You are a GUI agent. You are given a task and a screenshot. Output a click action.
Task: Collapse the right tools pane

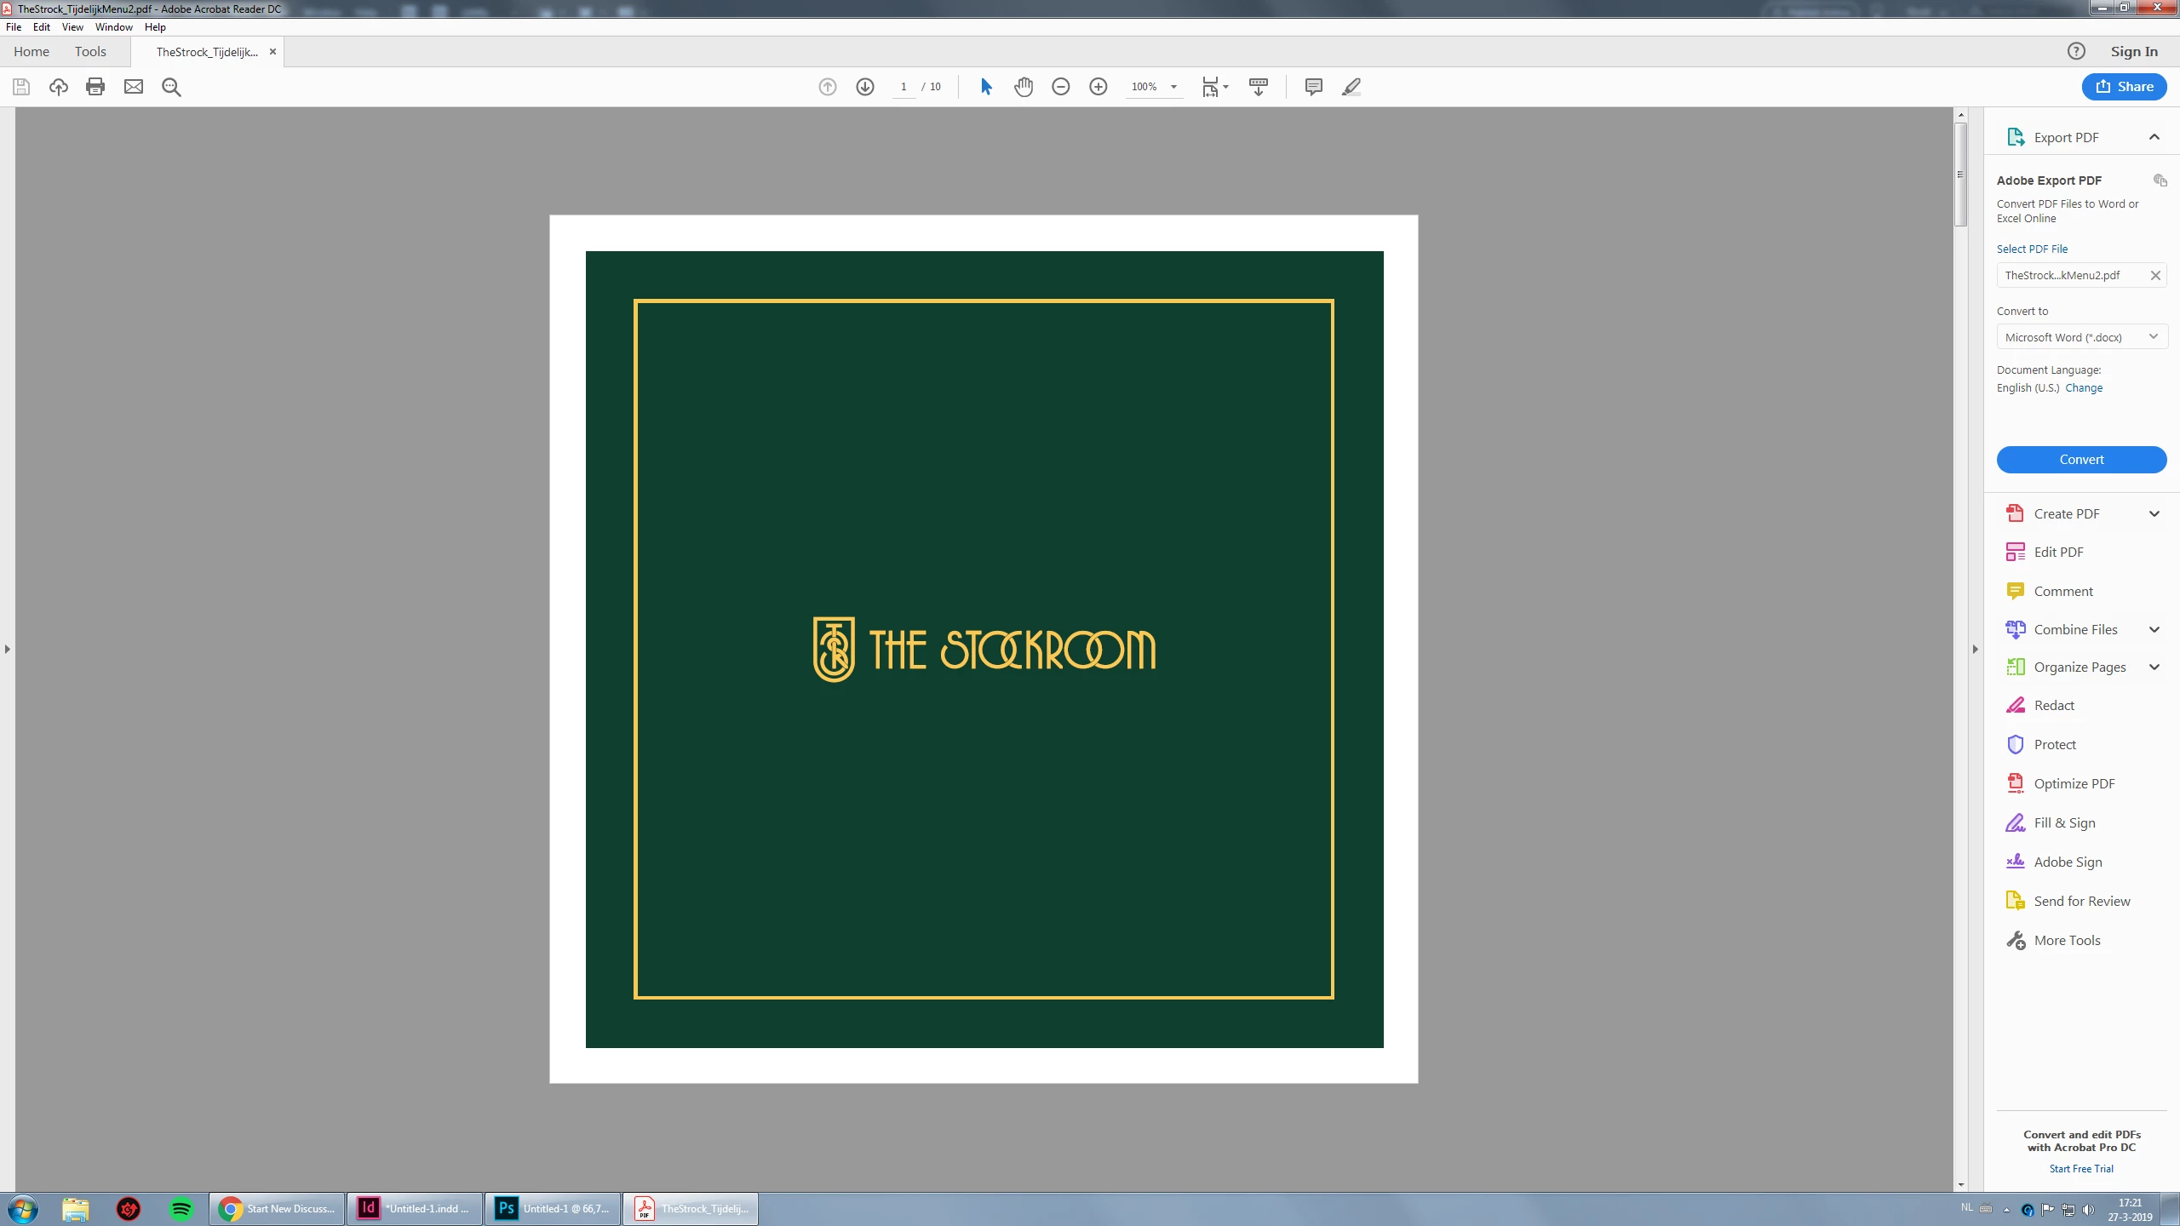(x=1975, y=649)
